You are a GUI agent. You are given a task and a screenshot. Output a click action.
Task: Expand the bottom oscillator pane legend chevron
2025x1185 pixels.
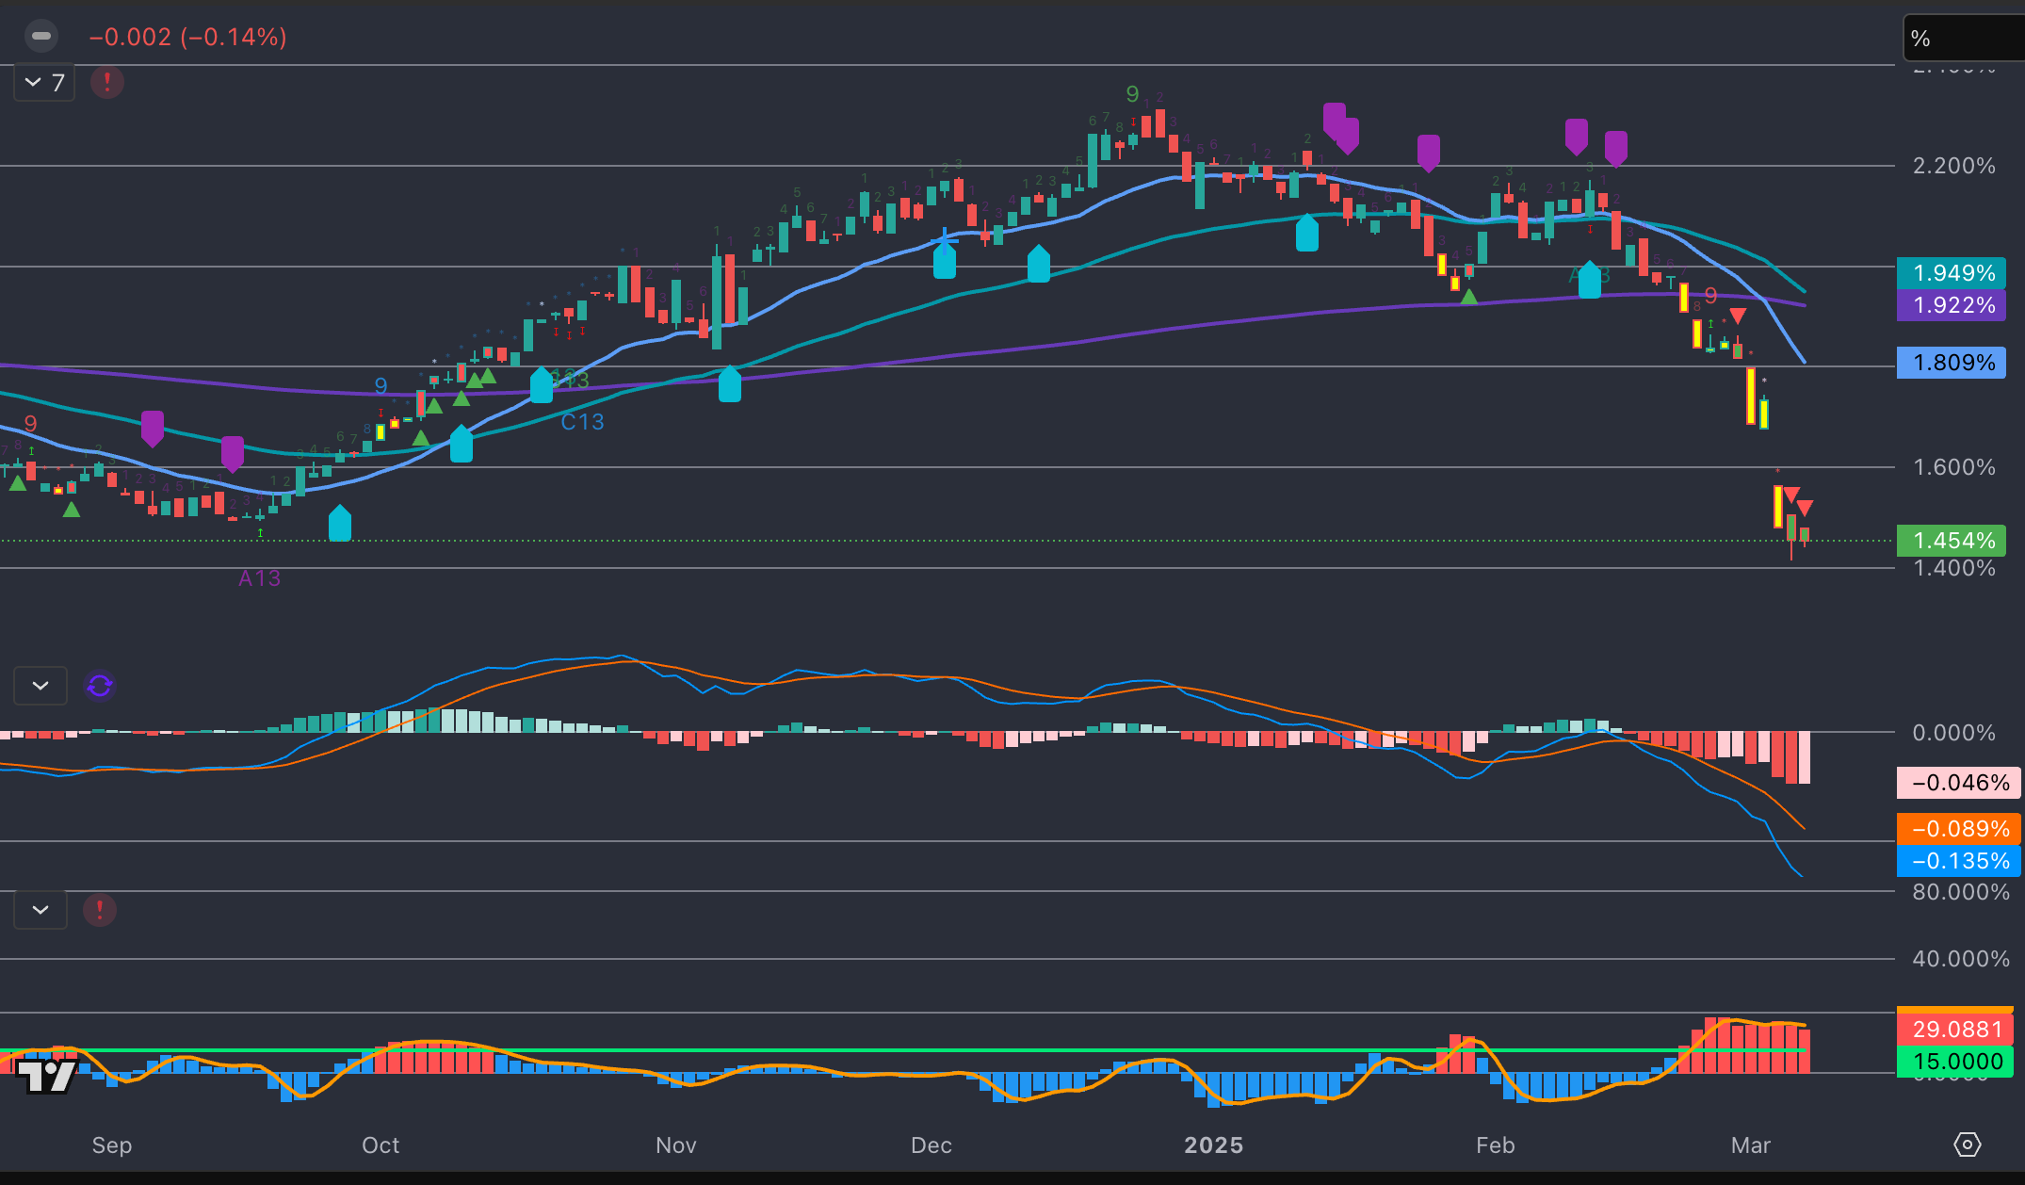click(40, 910)
